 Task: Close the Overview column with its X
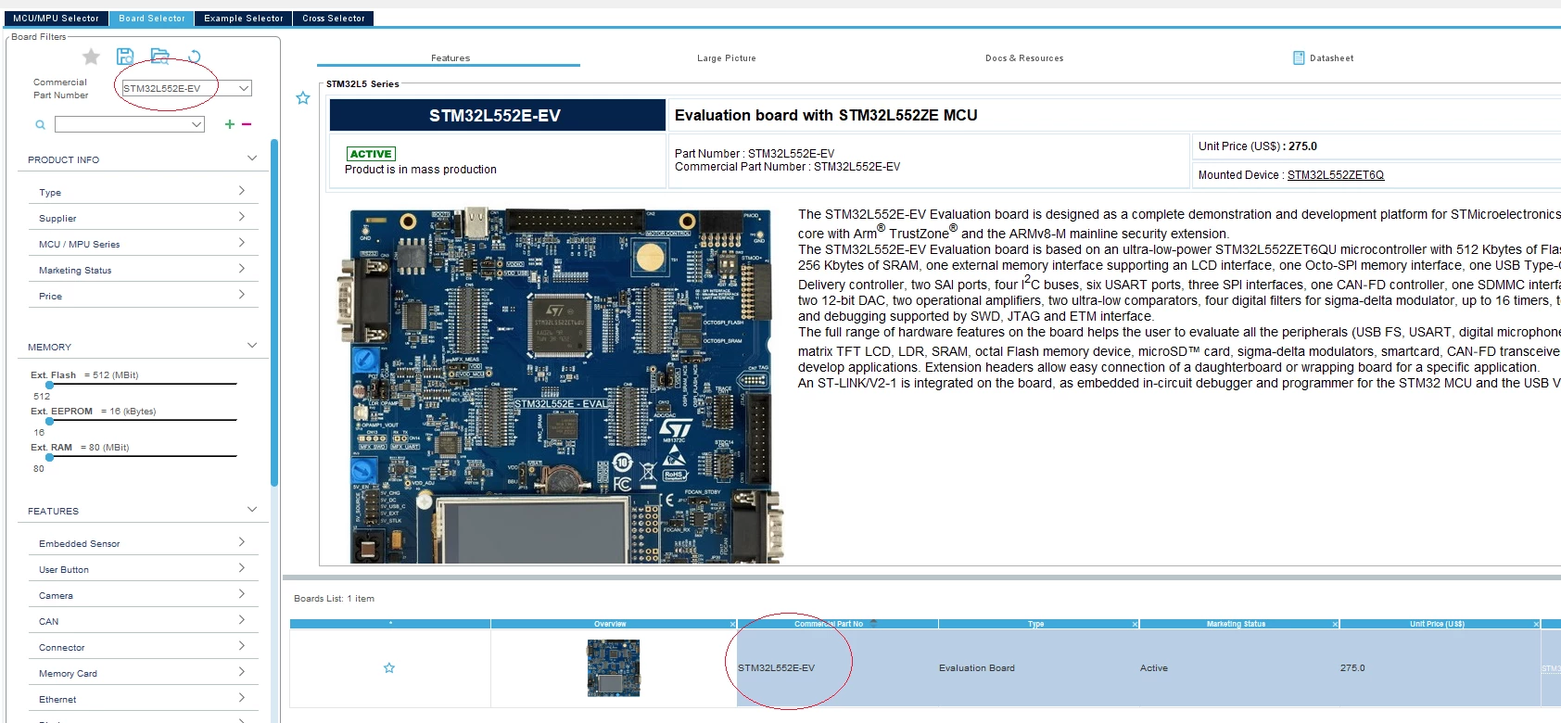click(x=732, y=624)
